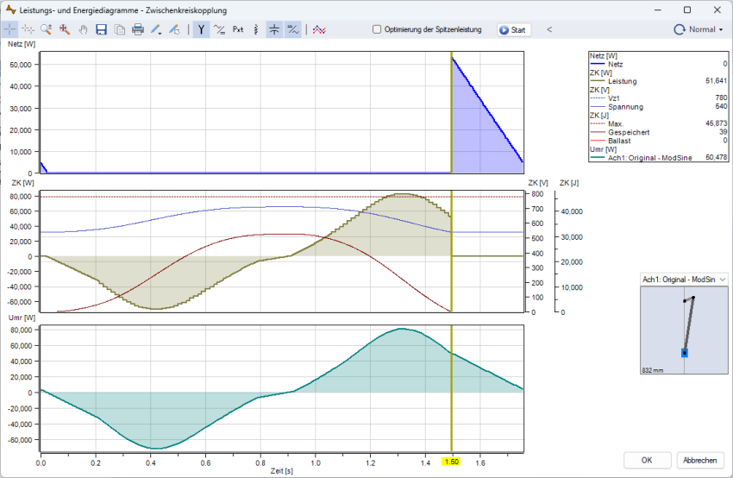This screenshot has height=478, width=733.
Task: Cancel with the Abbrechen button
Action: click(x=700, y=460)
